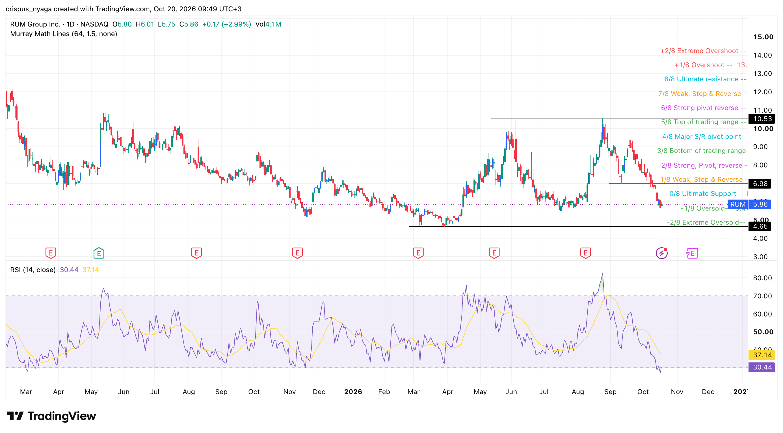
Task: Click the 4/8 Major S/R pivot point label
Action: point(705,137)
